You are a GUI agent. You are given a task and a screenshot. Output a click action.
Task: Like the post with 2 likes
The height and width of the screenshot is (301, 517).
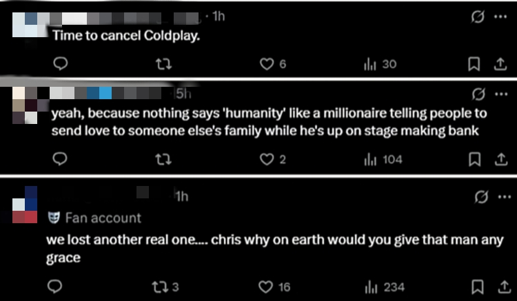[x=267, y=159]
